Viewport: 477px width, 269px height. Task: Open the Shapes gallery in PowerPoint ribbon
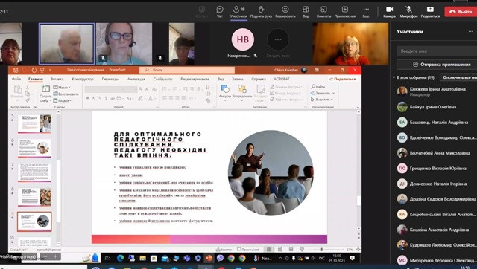pyautogui.click(x=225, y=91)
